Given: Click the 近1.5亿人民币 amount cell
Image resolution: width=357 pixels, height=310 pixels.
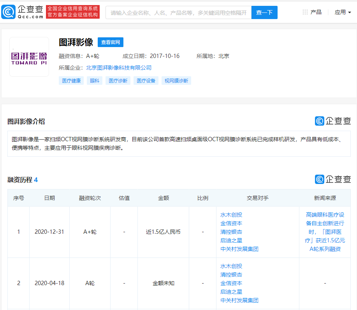Looking at the screenshot, I should click(163, 232).
